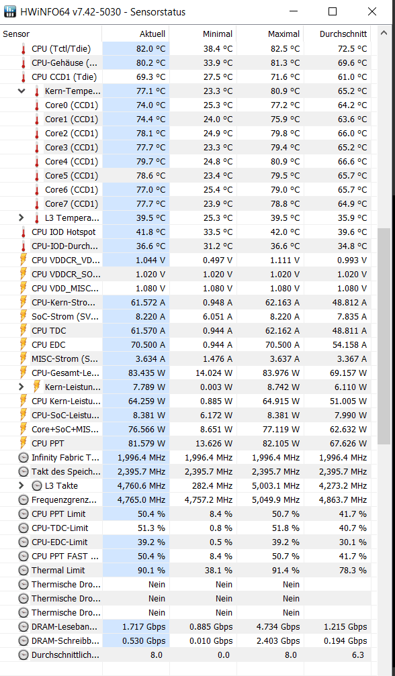Click the lightning icon for Core+SoC+MIS...
The width and height of the screenshot is (395, 676).
point(24,430)
